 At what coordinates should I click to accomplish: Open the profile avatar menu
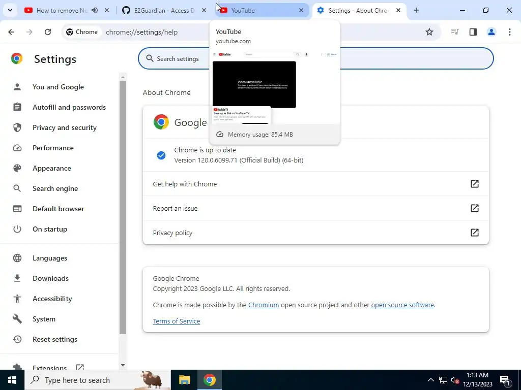click(x=491, y=32)
